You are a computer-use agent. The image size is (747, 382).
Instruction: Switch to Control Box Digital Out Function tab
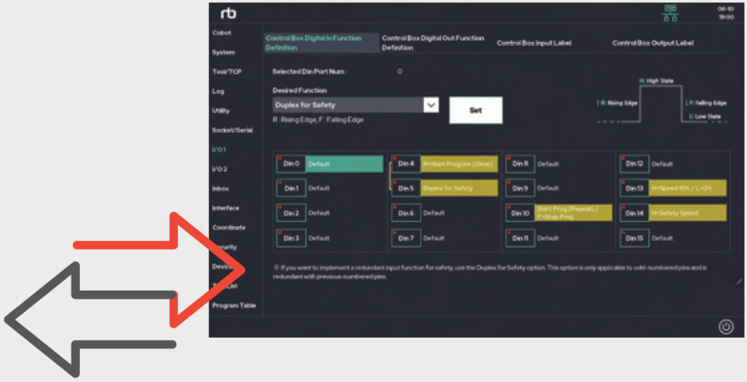click(433, 43)
